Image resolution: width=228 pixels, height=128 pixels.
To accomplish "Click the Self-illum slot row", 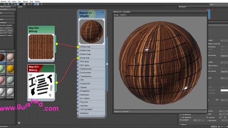I will [92, 106].
